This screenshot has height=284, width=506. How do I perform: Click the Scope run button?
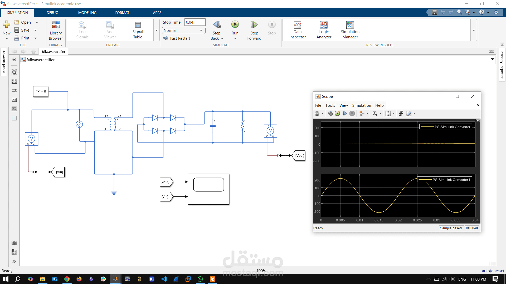[x=337, y=113]
